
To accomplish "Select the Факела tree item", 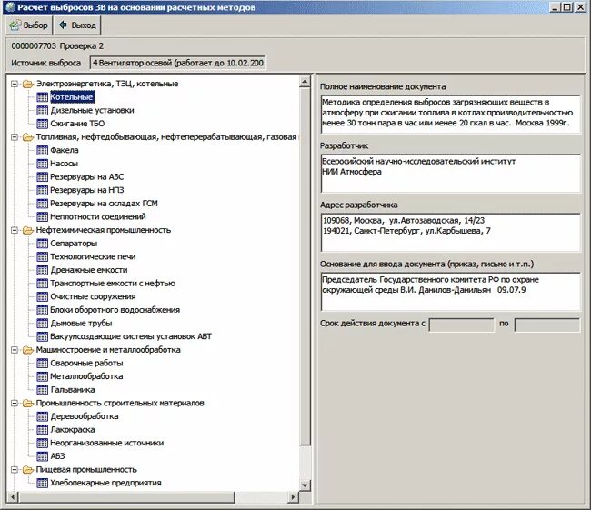I will (x=65, y=150).
